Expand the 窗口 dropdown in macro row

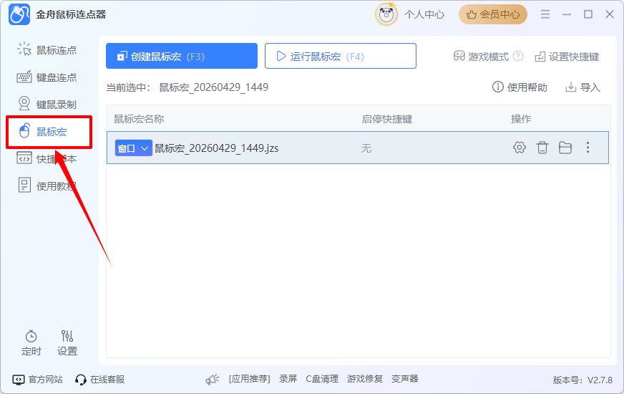coord(133,148)
